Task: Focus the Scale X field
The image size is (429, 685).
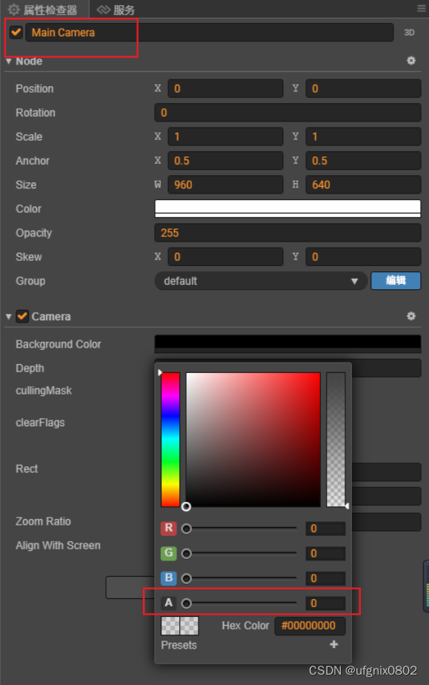Action: [226, 136]
